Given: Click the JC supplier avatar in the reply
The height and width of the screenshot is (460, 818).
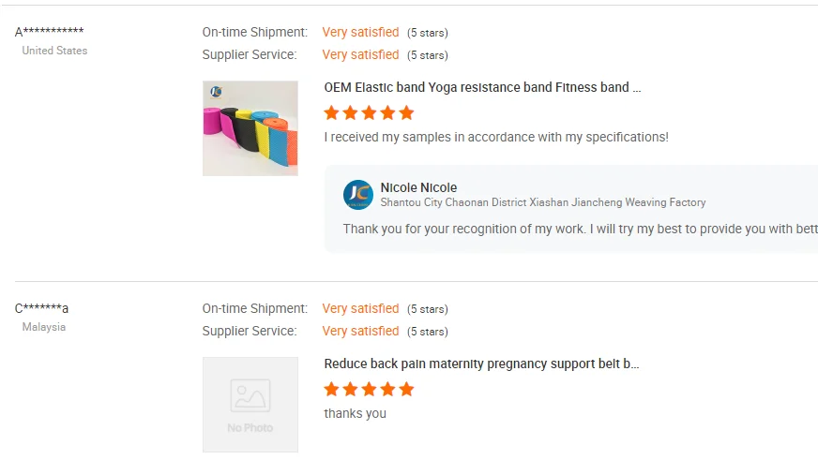Looking at the screenshot, I should click(358, 194).
